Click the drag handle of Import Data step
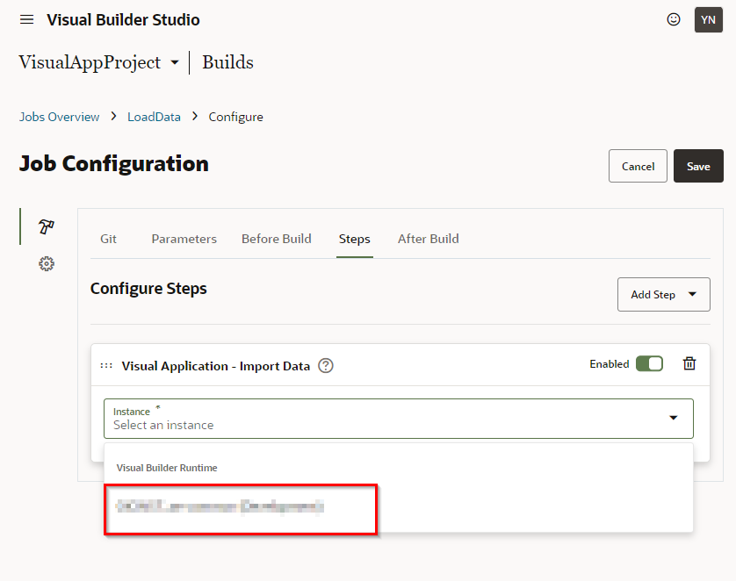The image size is (736, 581). (106, 366)
